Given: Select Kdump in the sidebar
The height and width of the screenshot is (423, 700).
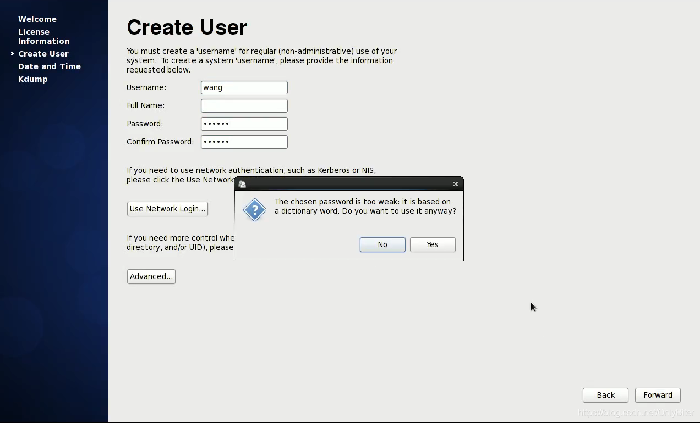Looking at the screenshot, I should [x=33, y=79].
